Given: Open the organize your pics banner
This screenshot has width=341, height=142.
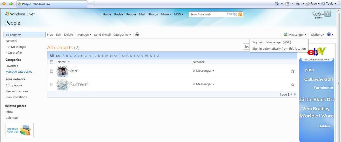Looking at the screenshot, I should pyautogui.click(x=19, y=130).
